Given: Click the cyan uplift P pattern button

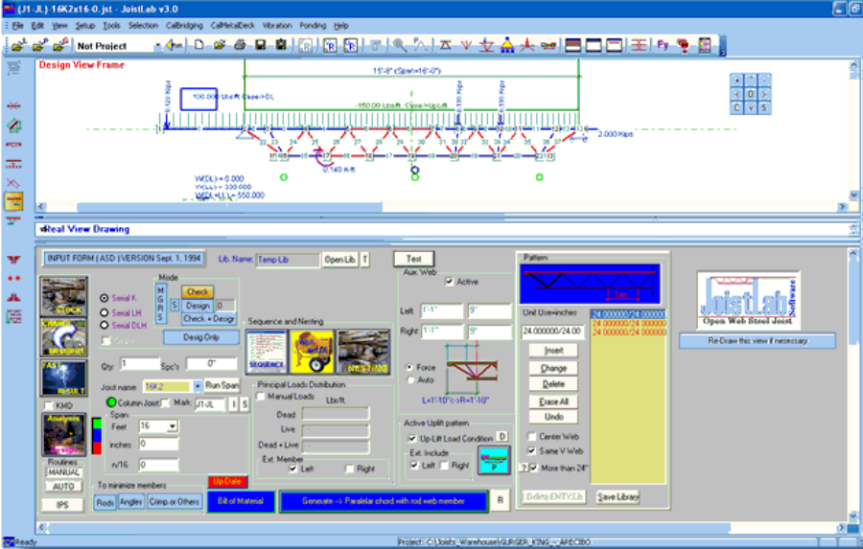Looking at the screenshot, I should point(494,460).
